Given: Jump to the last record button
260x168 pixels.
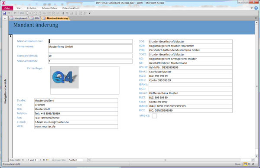Looking at the screenshot, I should [x=44, y=160].
